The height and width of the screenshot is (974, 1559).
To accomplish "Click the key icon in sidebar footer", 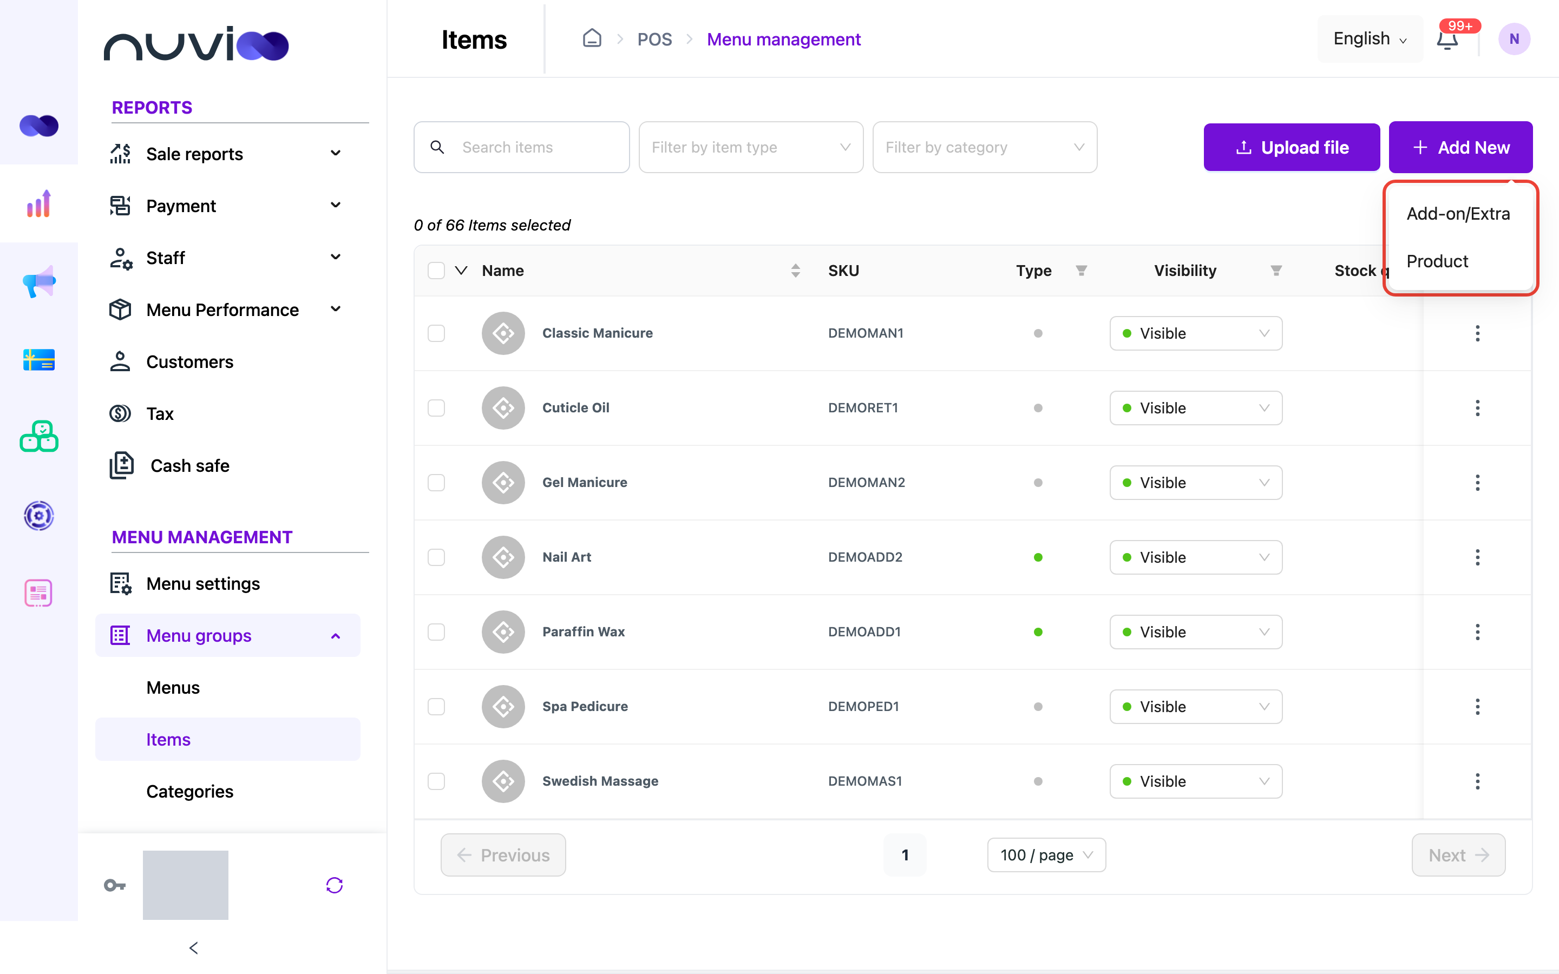I will pos(115,885).
